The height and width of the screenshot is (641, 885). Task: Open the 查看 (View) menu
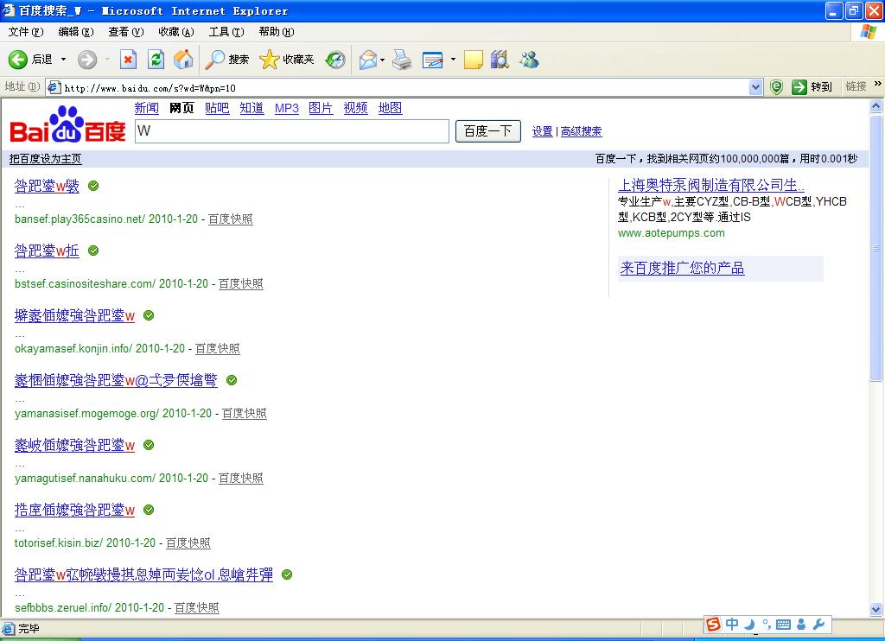[126, 32]
